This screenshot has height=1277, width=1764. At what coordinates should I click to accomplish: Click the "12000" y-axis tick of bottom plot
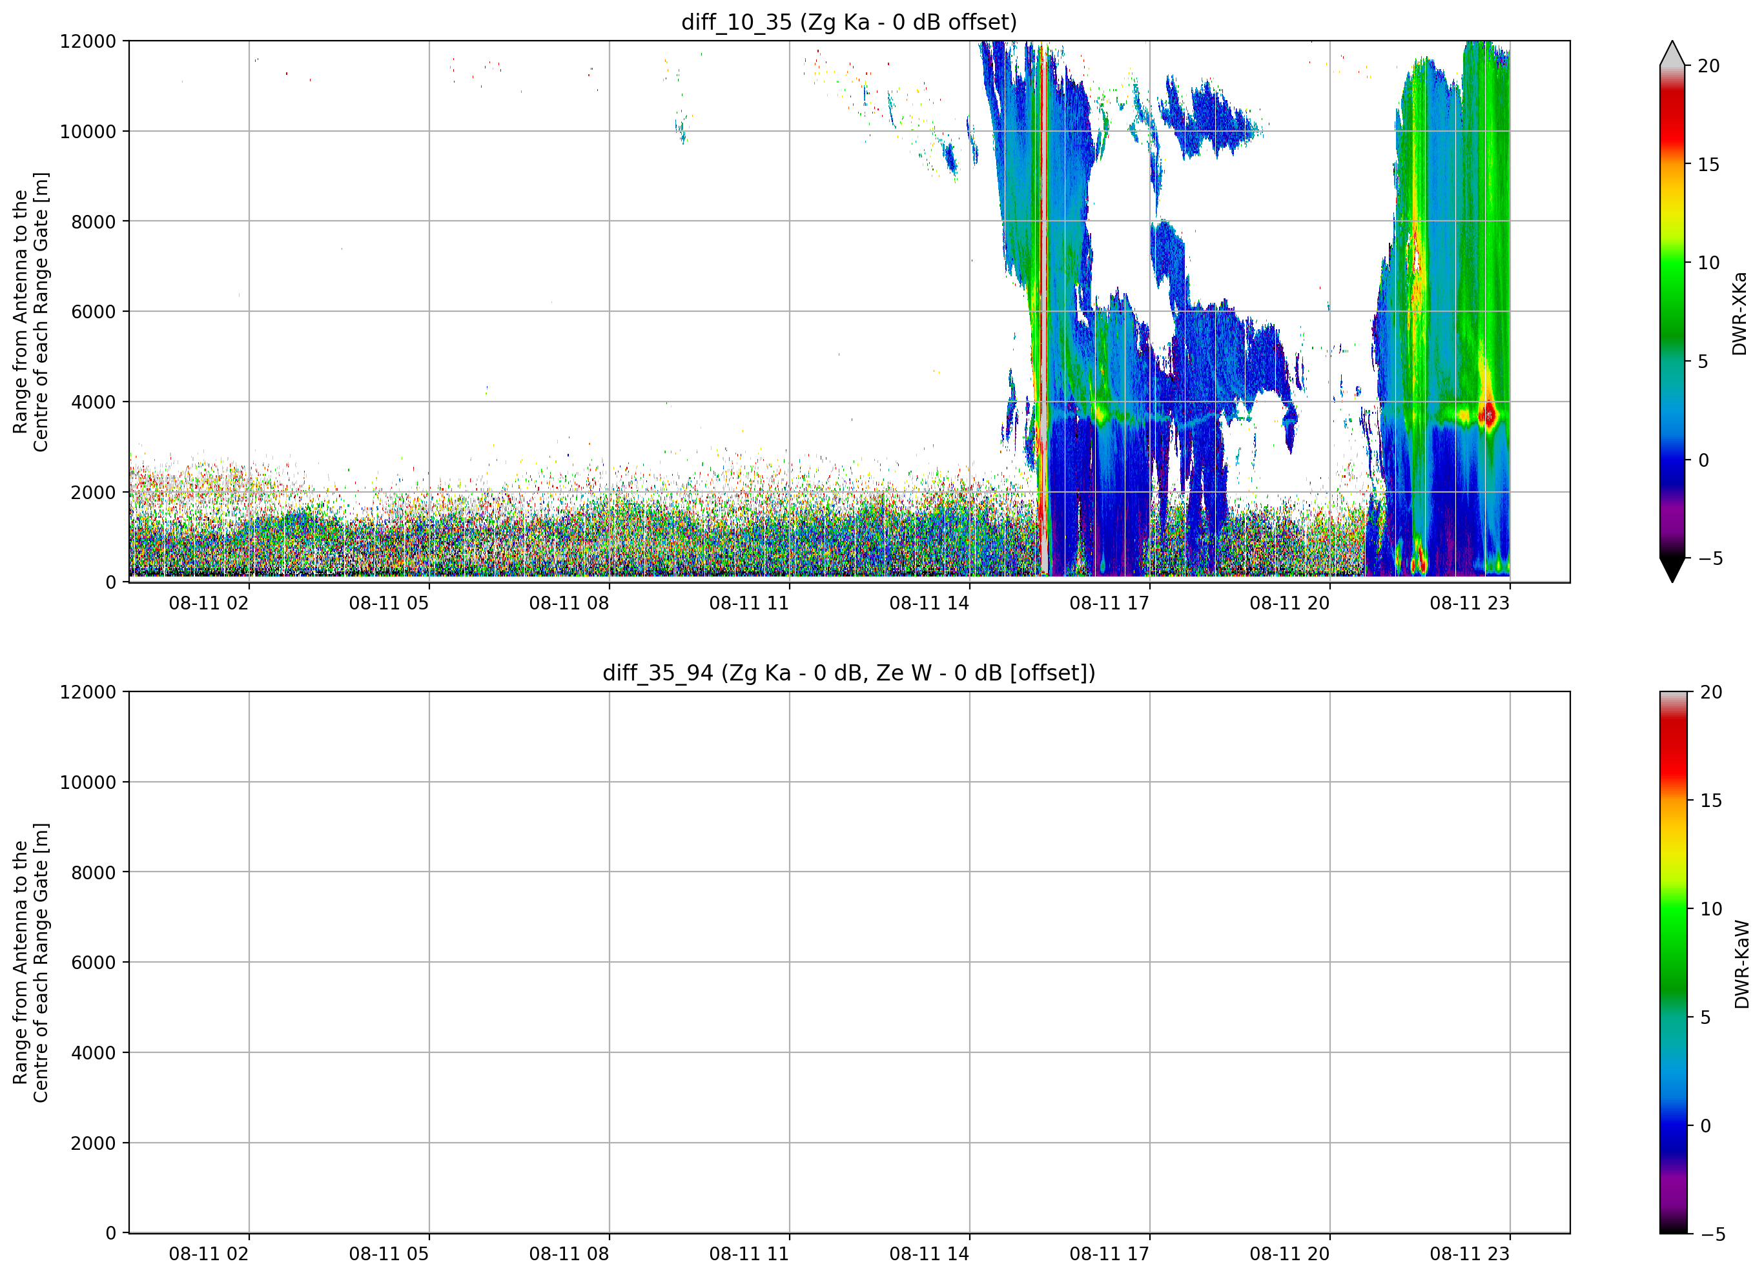[x=88, y=692]
